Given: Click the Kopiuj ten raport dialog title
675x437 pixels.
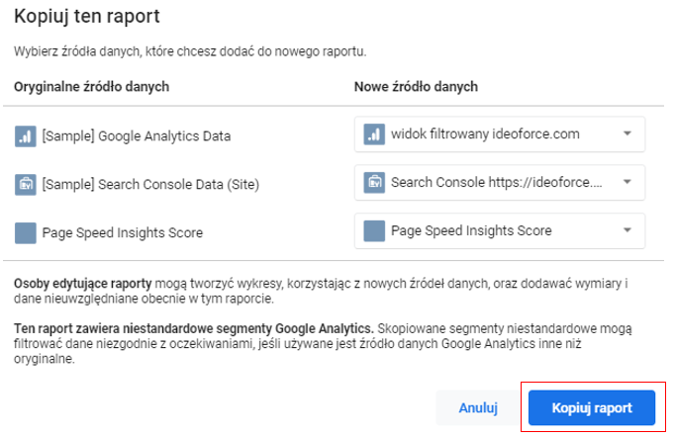Looking at the screenshot, I should point(87,17).
